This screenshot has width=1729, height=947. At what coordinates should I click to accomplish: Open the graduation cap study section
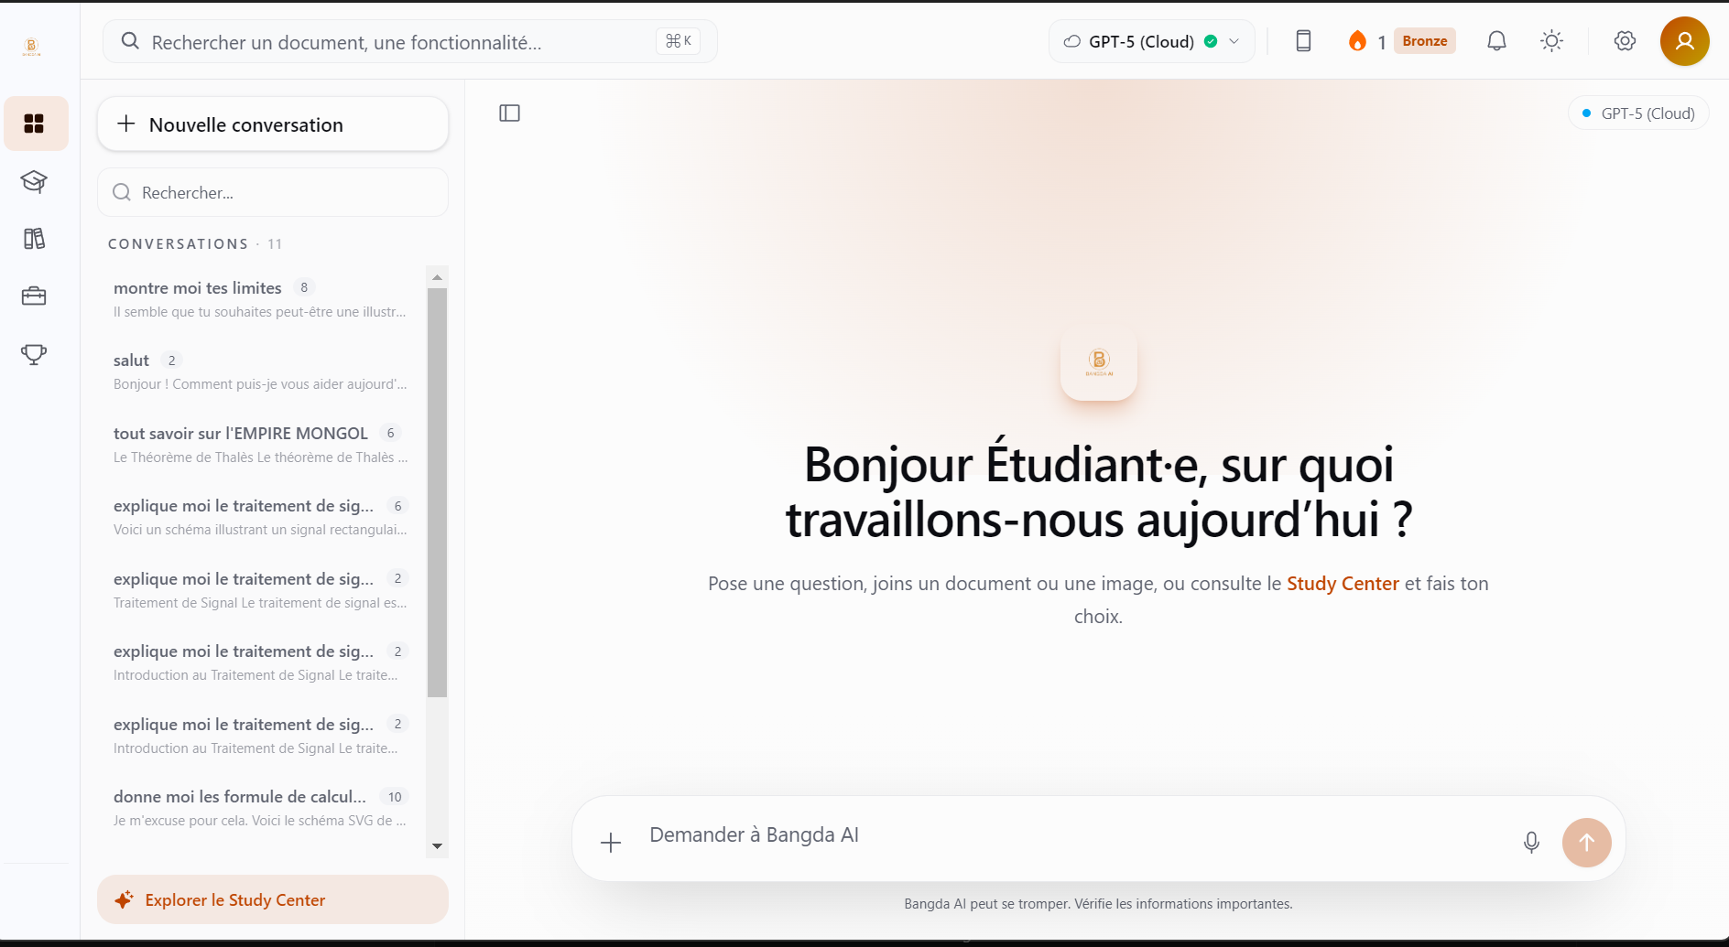[34, 181]
